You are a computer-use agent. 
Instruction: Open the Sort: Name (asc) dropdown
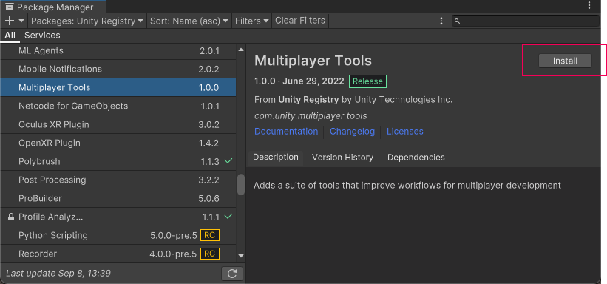click(189, 21)
